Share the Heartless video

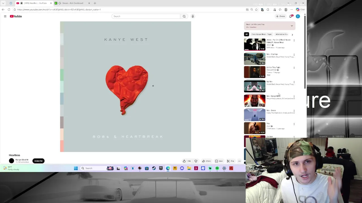click(206, 161)
